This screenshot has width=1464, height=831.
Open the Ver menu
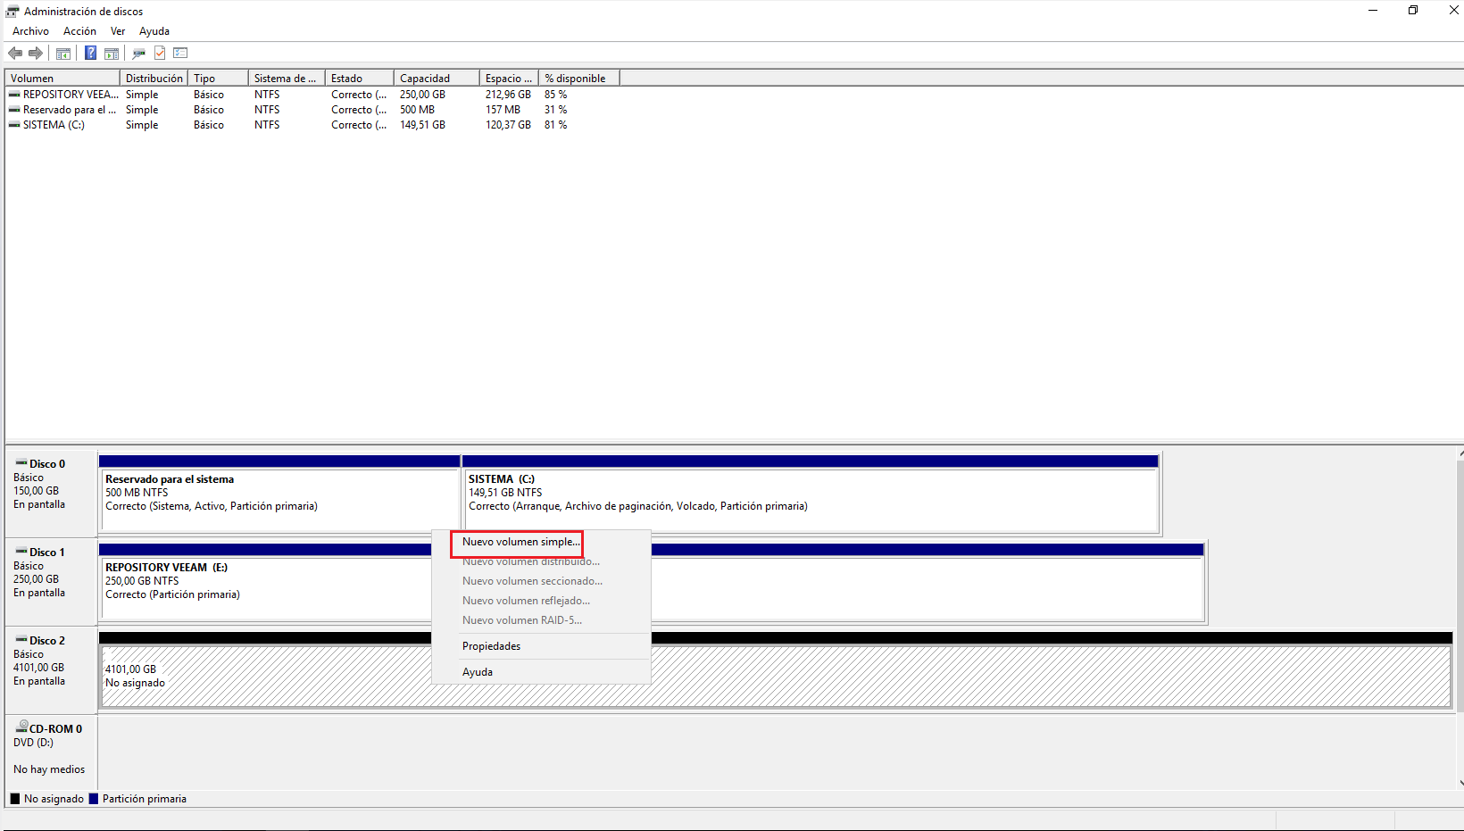pos(117,30)
